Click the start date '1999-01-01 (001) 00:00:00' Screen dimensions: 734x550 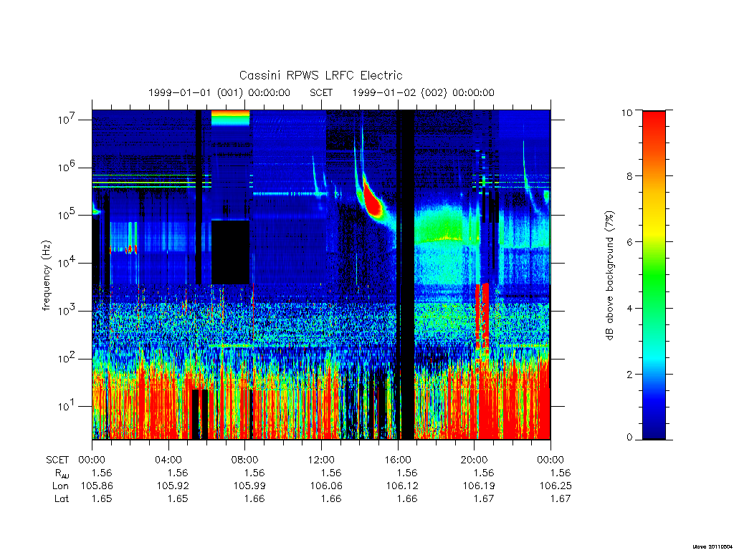click(219, 92)
